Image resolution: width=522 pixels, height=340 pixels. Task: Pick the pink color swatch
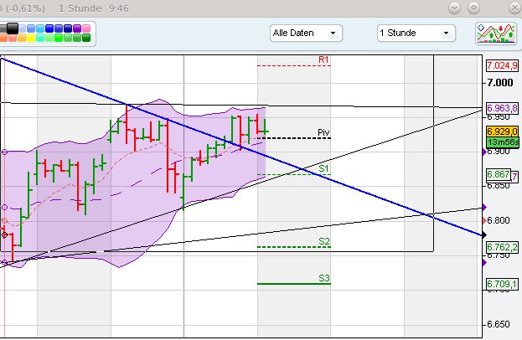click(86, 28)
